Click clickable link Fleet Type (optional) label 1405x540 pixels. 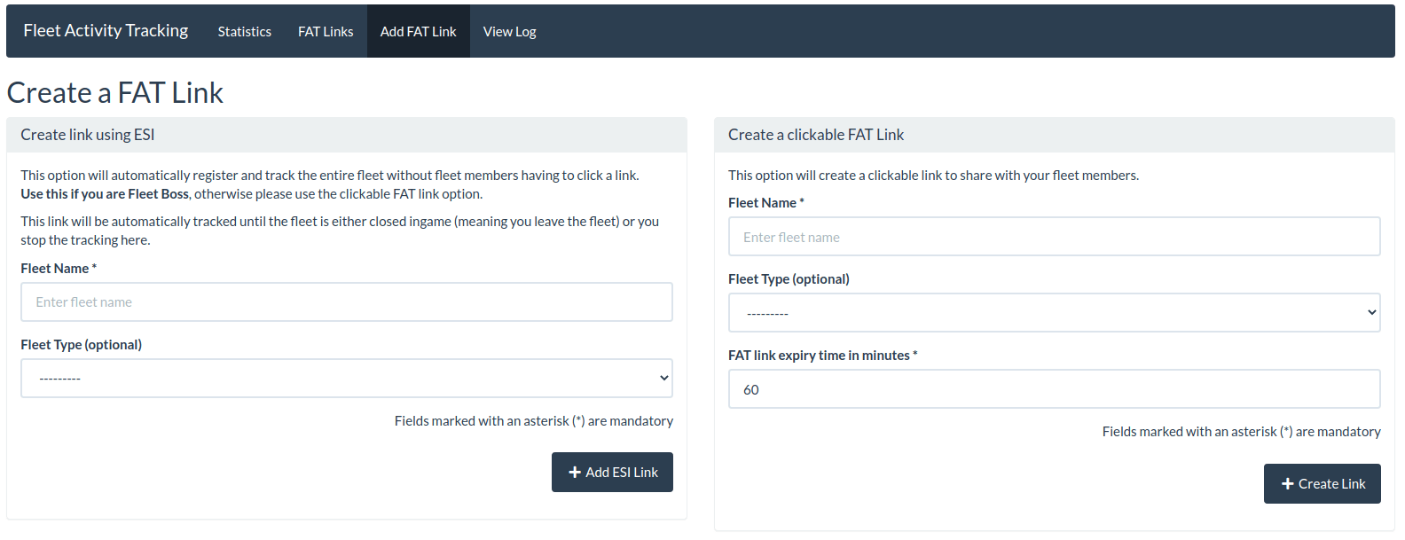pos(789,279)
